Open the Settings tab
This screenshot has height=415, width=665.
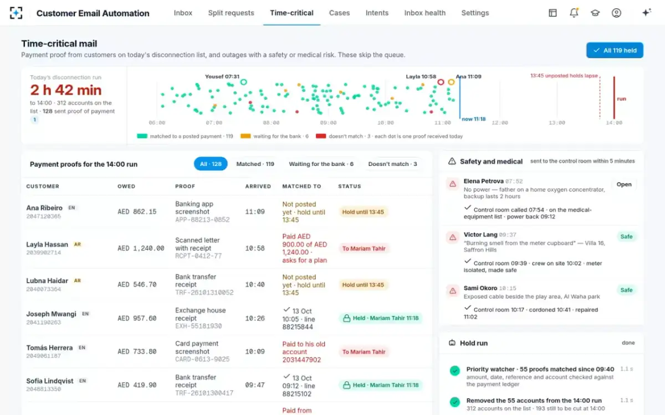click(x=475, y=13)
